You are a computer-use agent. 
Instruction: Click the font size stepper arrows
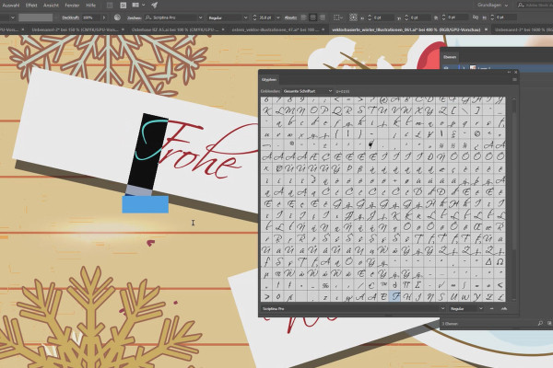coord(255,17)
